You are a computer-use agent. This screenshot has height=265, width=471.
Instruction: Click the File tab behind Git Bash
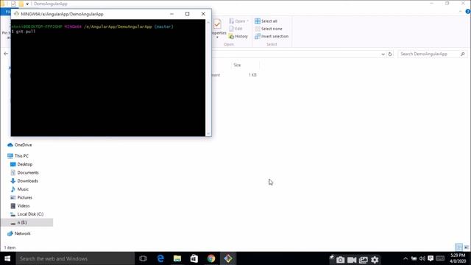pyautogui.click(x=6, y=12)
